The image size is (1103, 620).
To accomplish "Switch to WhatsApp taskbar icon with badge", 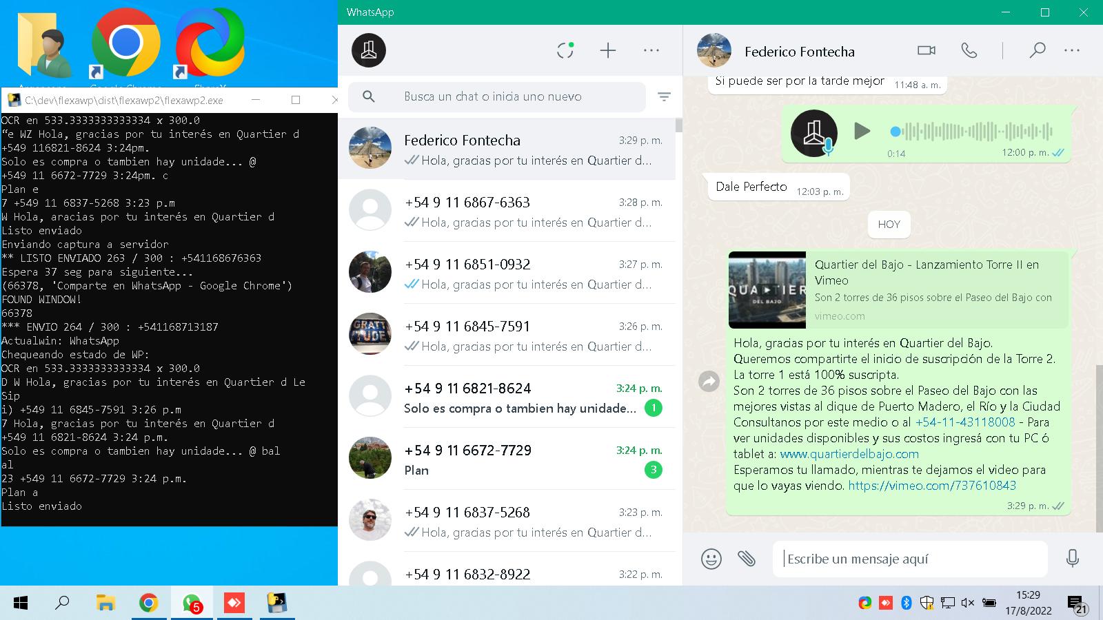I will click(x=192, y=603).
